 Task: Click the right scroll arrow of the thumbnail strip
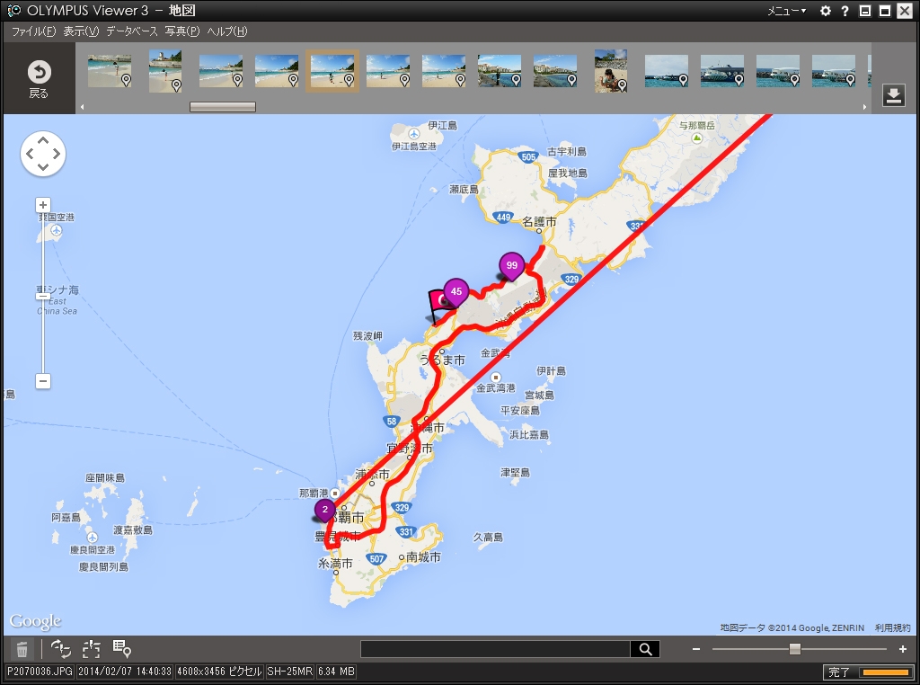864,107
